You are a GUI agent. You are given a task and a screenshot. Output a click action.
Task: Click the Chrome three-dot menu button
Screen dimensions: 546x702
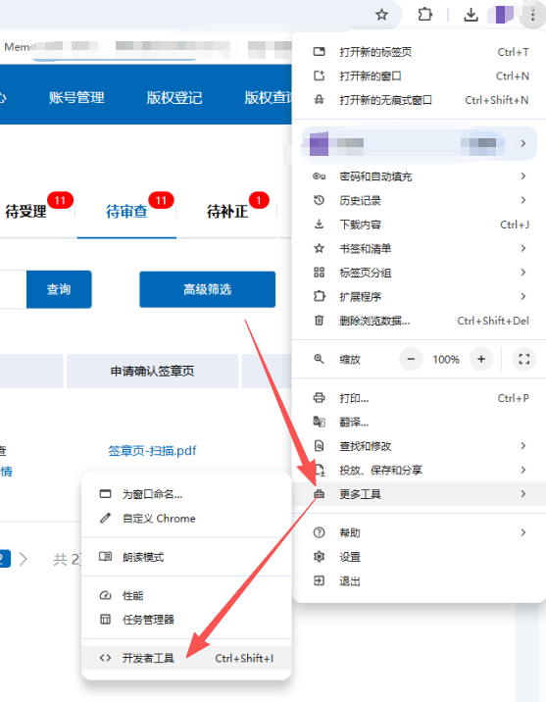532,15
